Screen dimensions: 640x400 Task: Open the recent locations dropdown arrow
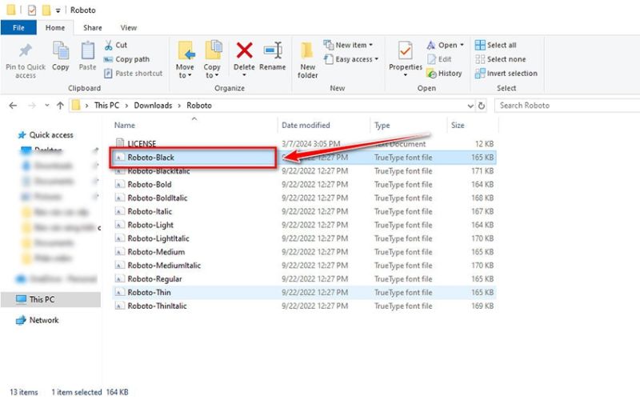(x=47, y=106)
